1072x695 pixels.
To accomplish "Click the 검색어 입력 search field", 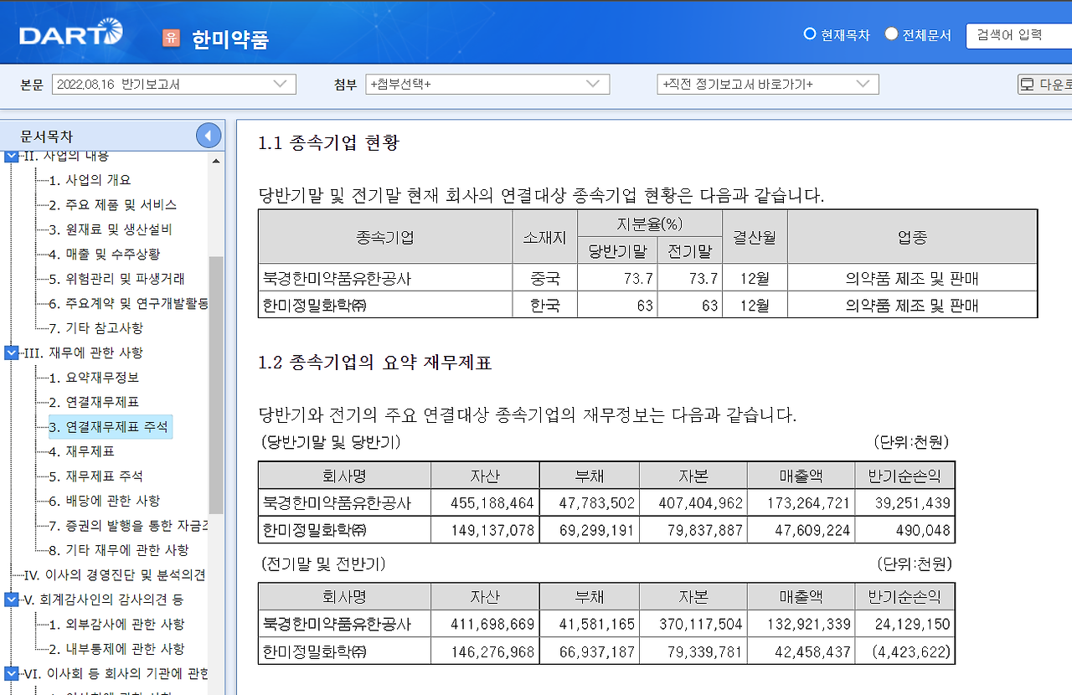I will pyautogui.click(x=1018, y=35).
